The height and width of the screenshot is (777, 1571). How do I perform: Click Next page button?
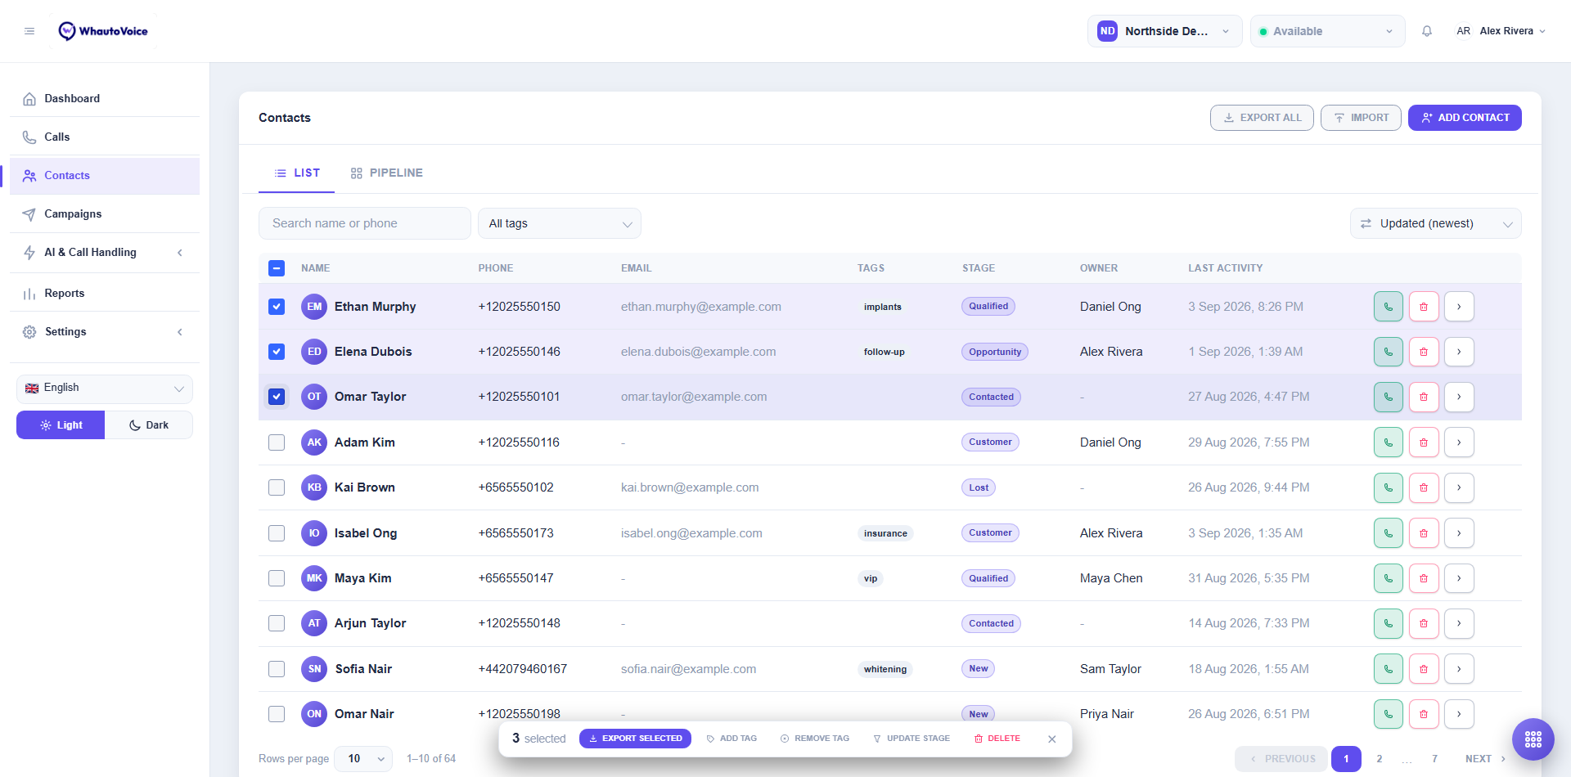pyautogui.click(x=1485, y=759)
